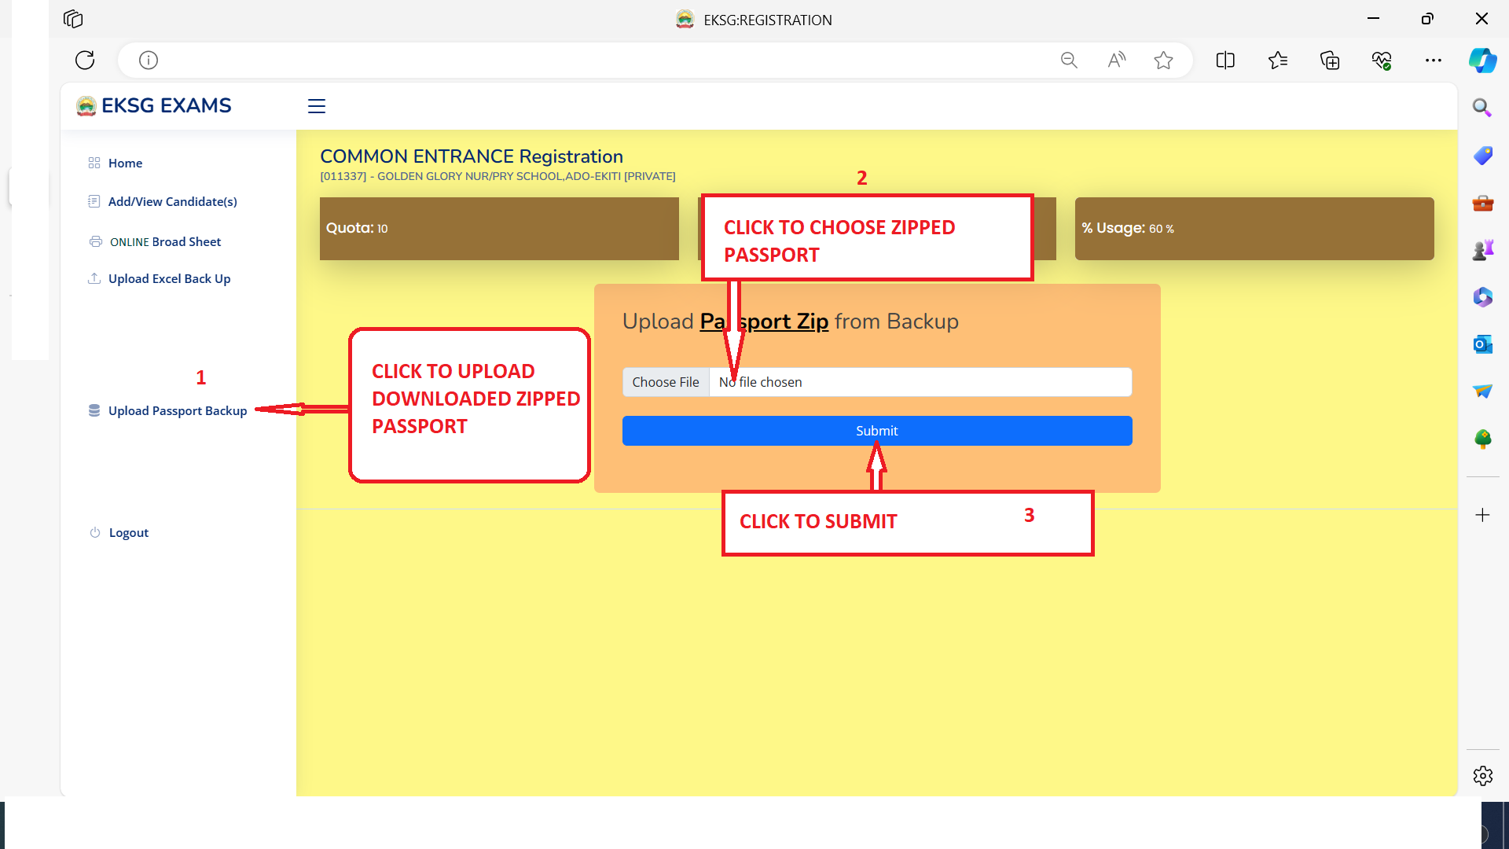1509x849 pixels.
Task: Open browser settings and more menu
Action: tap(1433, 60)
